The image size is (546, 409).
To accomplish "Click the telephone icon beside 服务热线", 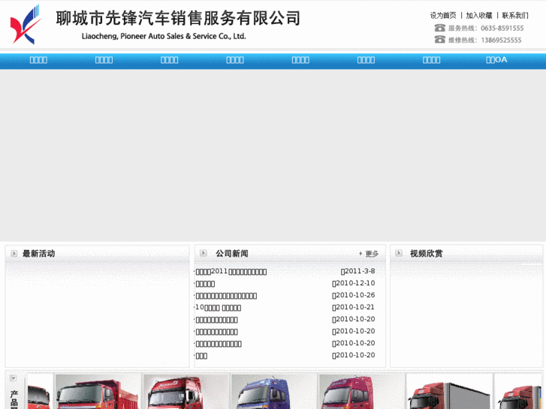I will click(x=440, y=28).
